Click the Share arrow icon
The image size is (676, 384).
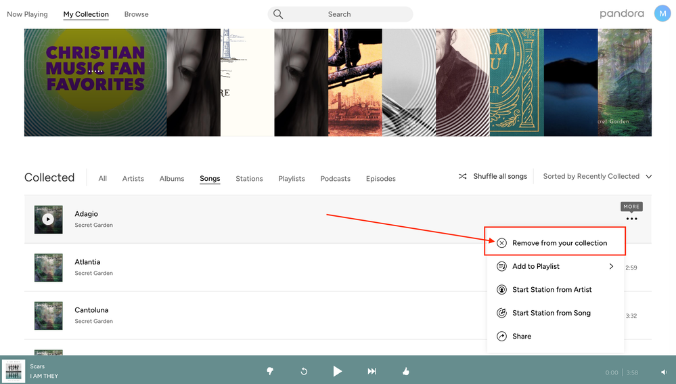tap(501, 336)
